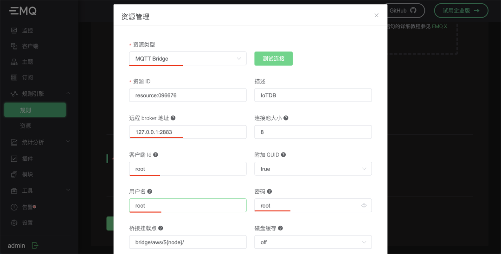The height and width of the screenshot is (254, 501).
Task: Open 监控 in the sidebar
Action: pyautogui.click(x=27, y=31)
